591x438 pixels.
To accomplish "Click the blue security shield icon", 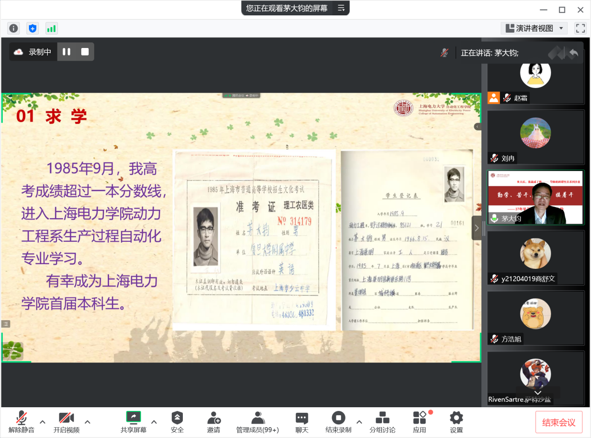I will [32, 28].
